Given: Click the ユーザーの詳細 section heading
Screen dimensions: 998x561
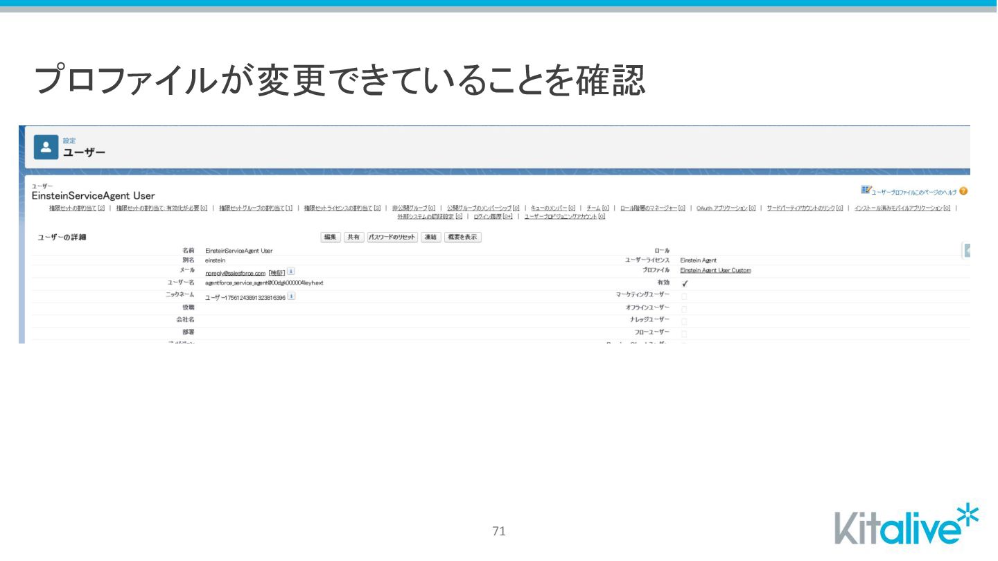Looking at the screenshot, I should click(x=62, y=238).
